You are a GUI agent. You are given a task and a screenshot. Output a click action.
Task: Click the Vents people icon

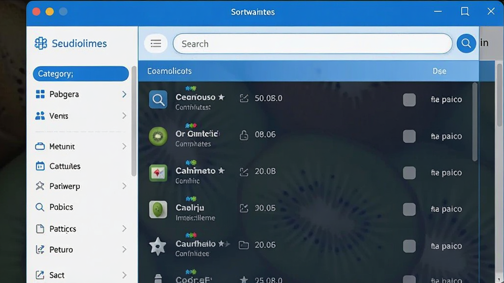(40, 116)
